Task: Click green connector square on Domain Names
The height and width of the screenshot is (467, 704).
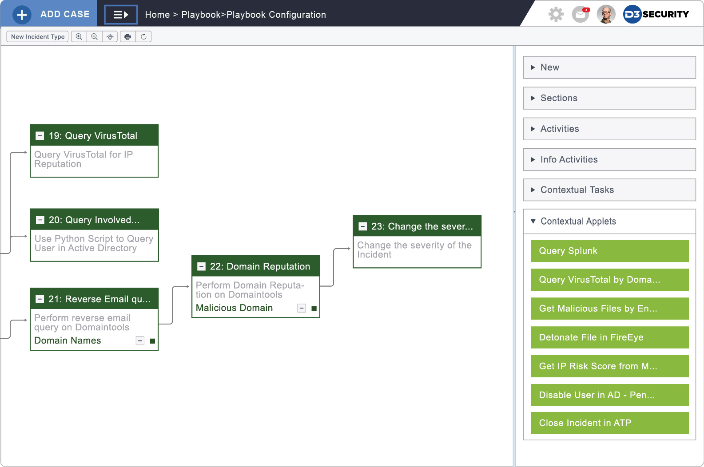Action: 152,341
